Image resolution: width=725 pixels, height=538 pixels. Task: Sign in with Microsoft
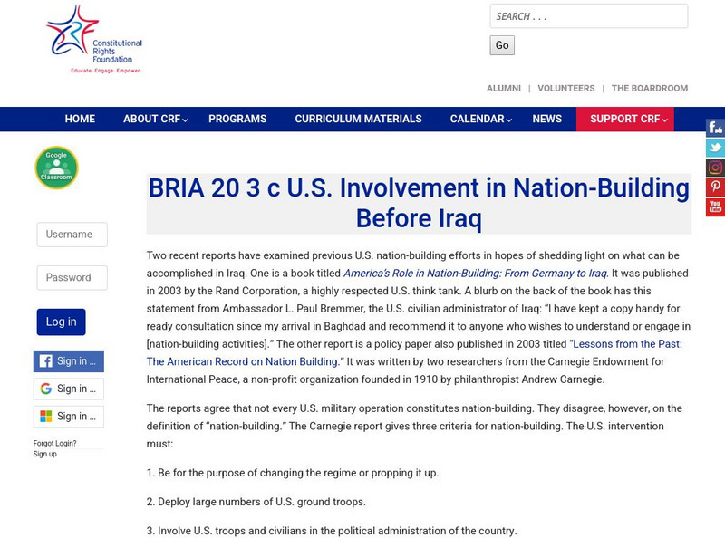[x=69, y=417]
